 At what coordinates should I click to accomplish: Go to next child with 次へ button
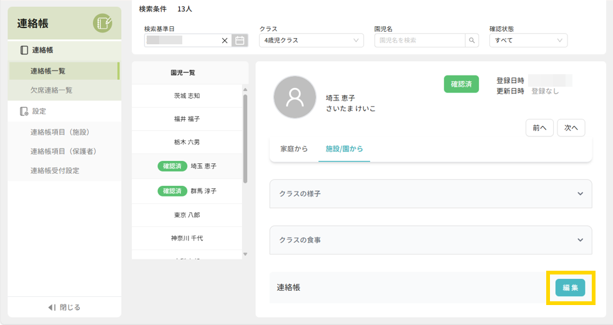(571, 127)
